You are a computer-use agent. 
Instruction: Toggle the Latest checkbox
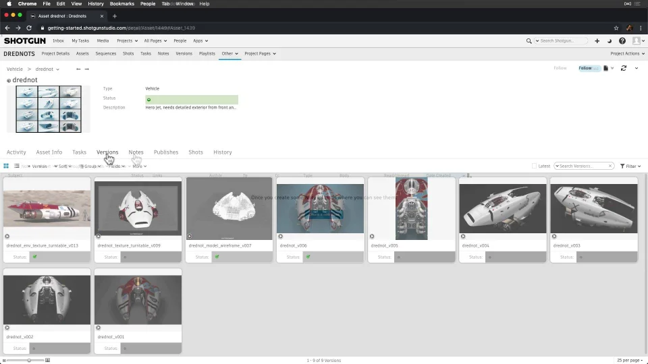[534, 166]
